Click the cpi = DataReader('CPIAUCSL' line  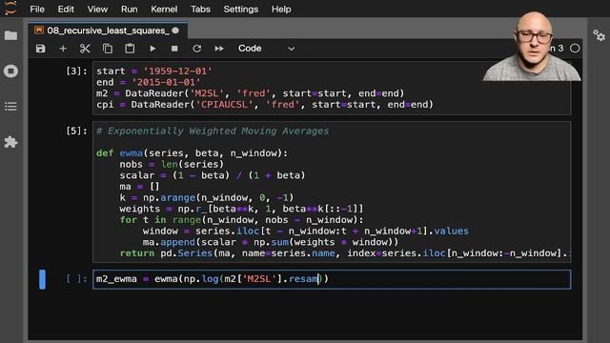[265, 105]
